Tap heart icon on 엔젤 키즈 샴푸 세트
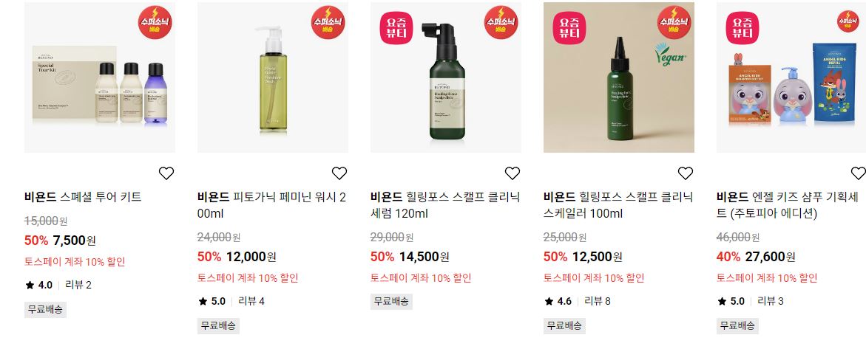866x349 pixels. pos(859,173)
